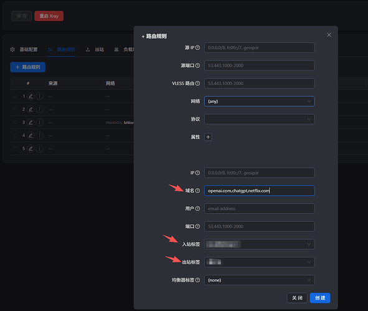Open more-options menu for rule row 5
The width and height of the screenshot is (368, 311).
pyautogui.click(x=40, y=149)
